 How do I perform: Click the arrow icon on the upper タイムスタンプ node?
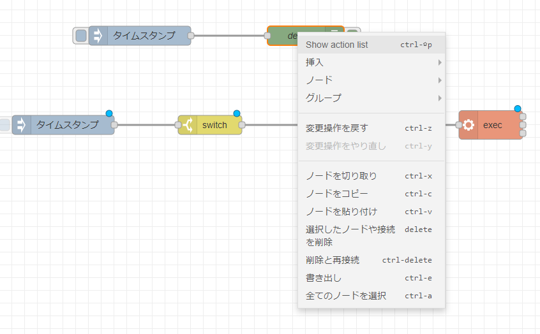(98, 36)
